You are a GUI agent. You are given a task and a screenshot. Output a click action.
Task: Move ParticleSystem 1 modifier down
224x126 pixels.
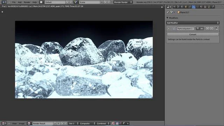click(212, 29)
